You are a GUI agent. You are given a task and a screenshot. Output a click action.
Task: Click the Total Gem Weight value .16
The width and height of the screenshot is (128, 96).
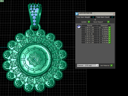pyautogui.click(x=93, y=17)
